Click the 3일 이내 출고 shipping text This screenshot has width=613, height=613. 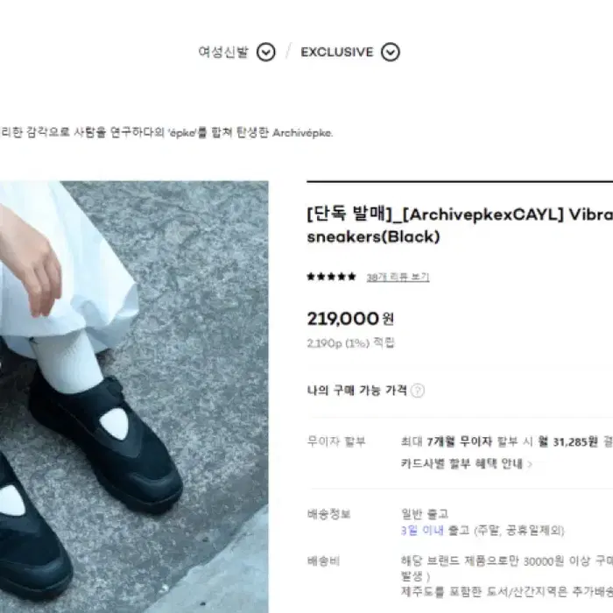(483, 531)
